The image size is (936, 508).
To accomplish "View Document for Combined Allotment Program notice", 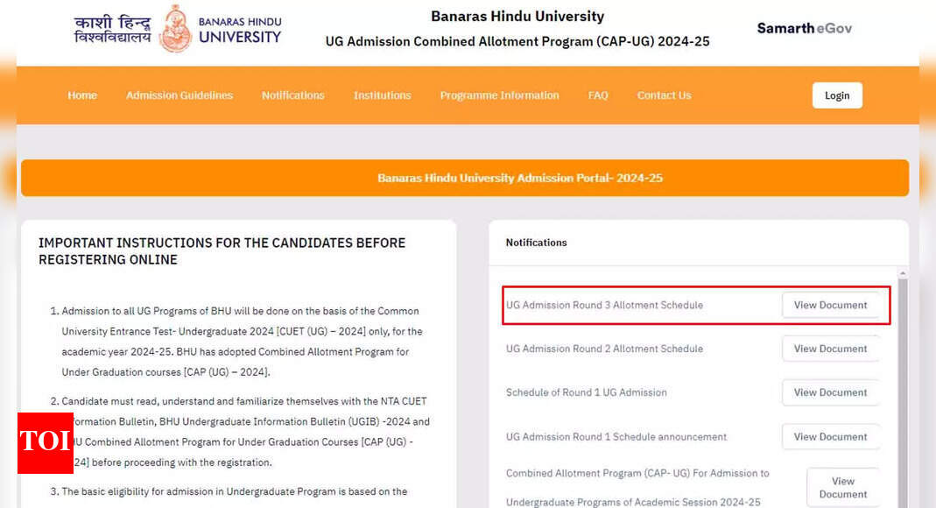I will 843,488.
